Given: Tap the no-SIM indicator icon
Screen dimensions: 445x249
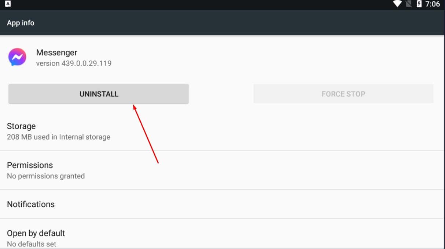Looking at the screenshot, I should [408, 4].
